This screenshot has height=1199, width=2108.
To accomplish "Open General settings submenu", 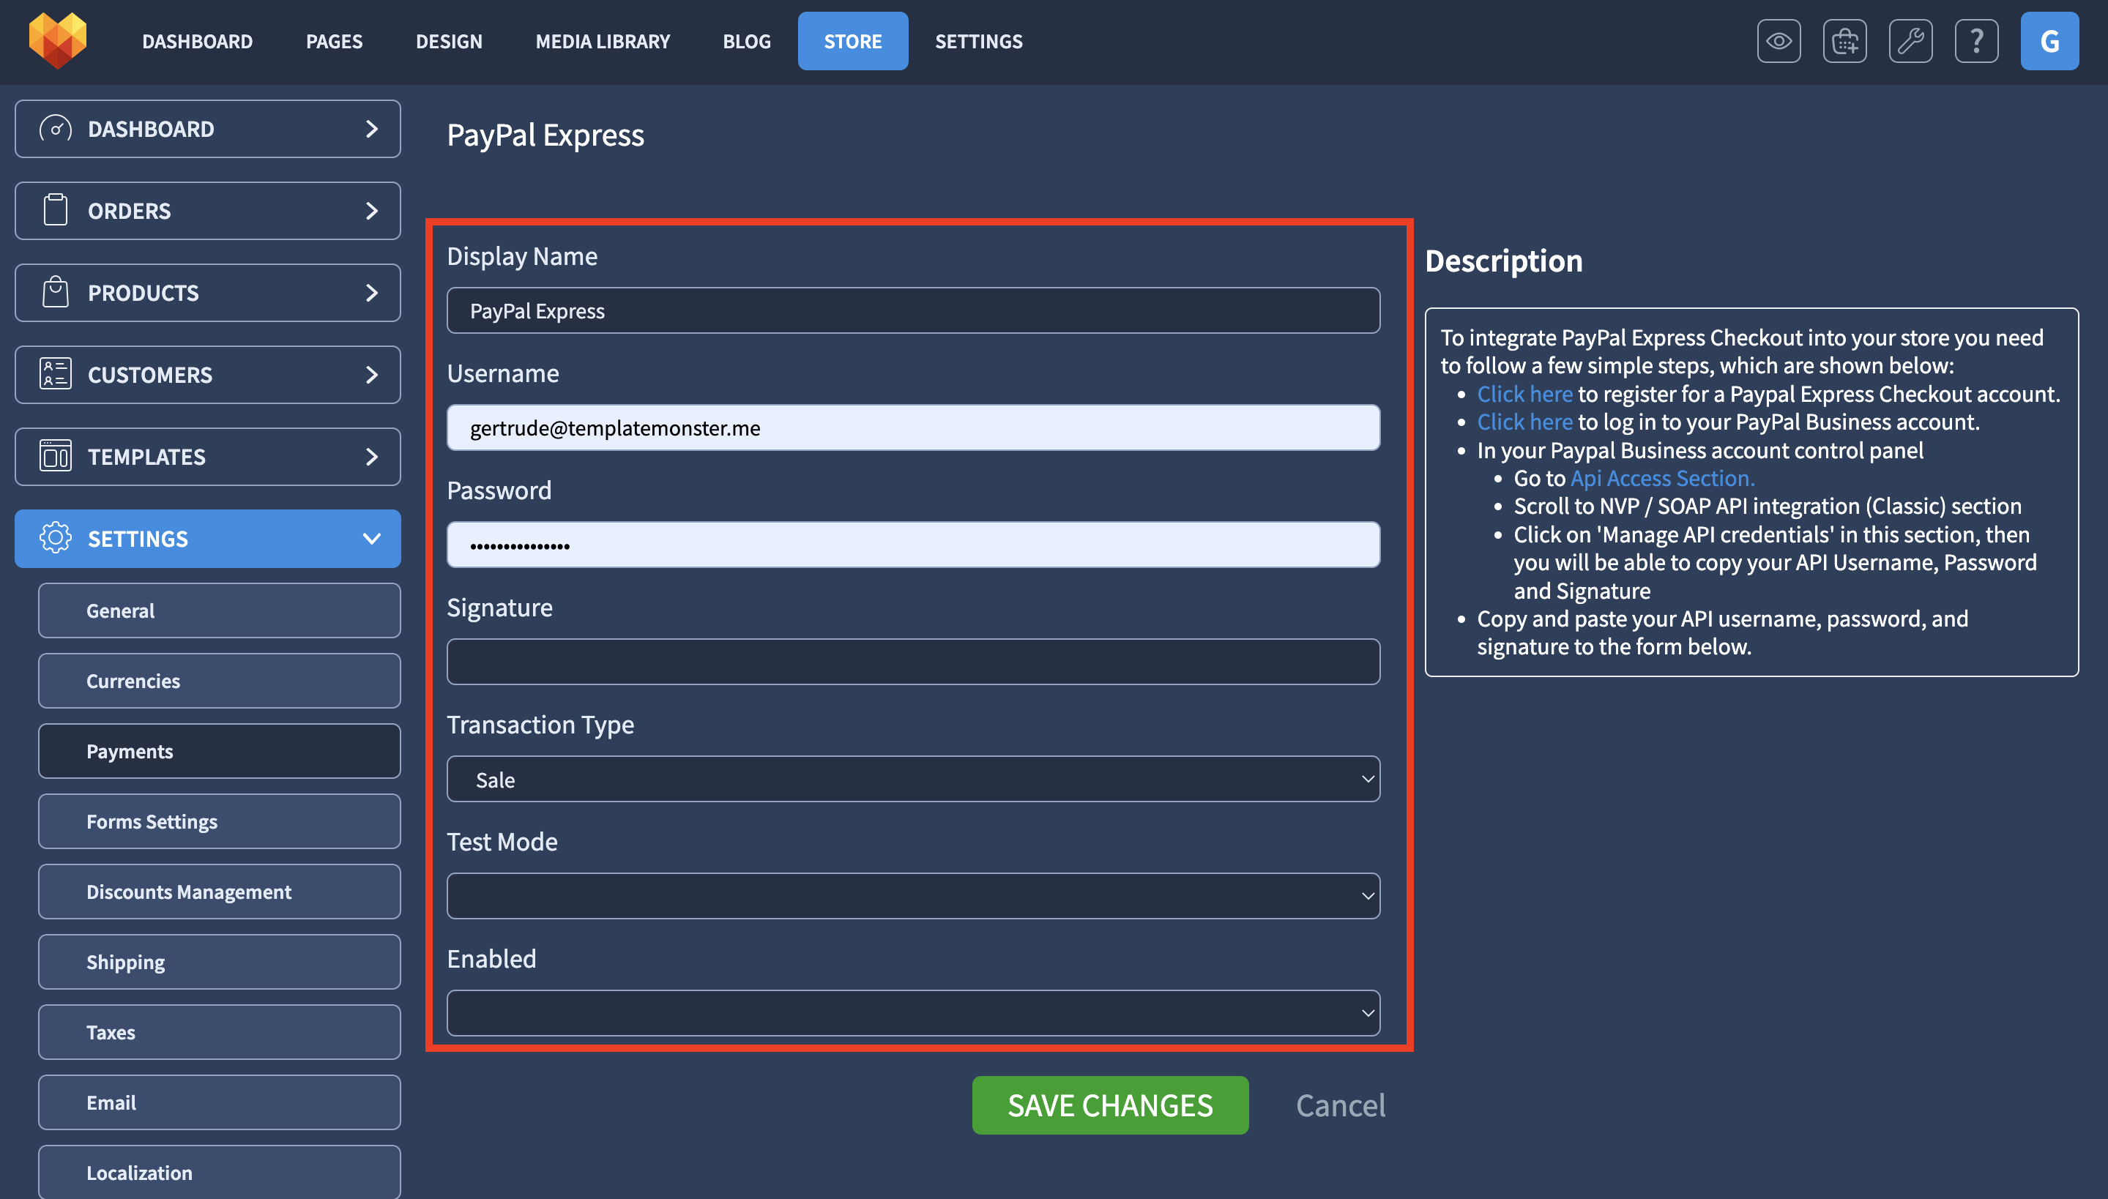I will click(219, 610).
